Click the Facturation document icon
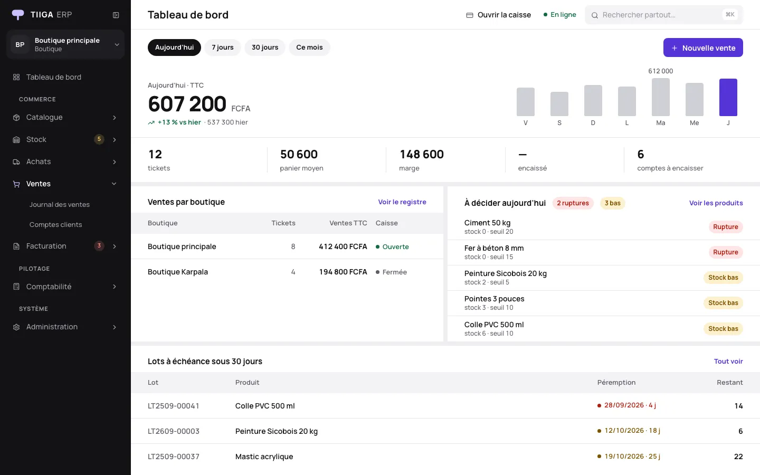Screen dimensions: 760x475 tap(16, 246)
